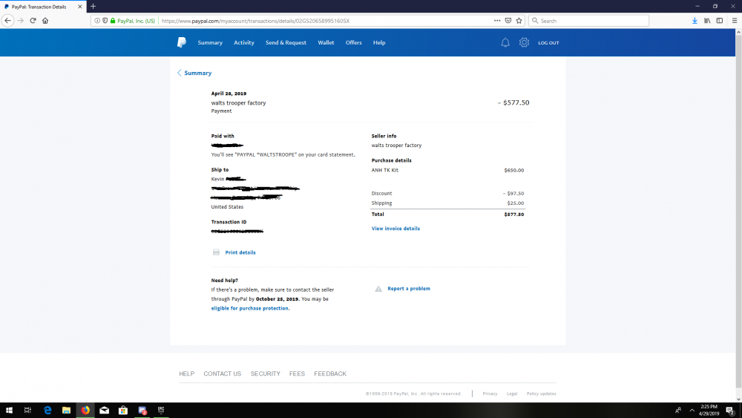The width and height of the screenshot is (742, 418).
Task: Reload the page with refresh icon
Action: pyautogui.click(x=33, y=20)
